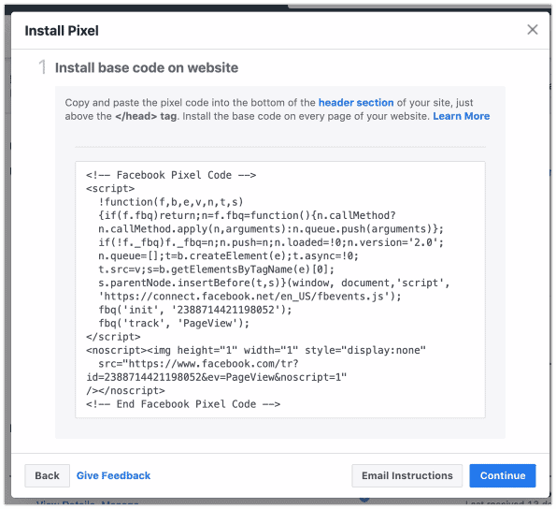Choose Email Instructions

(406, 475)
